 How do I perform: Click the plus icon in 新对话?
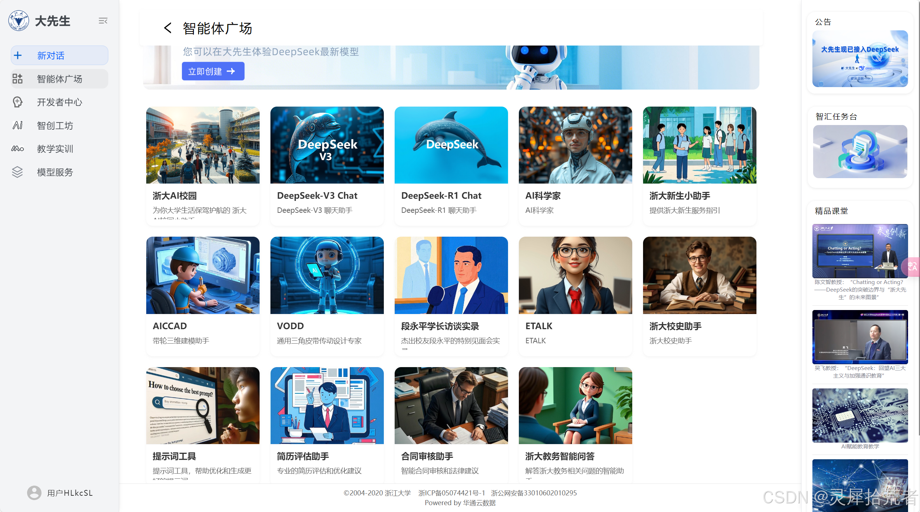click(x=18, y=56)
